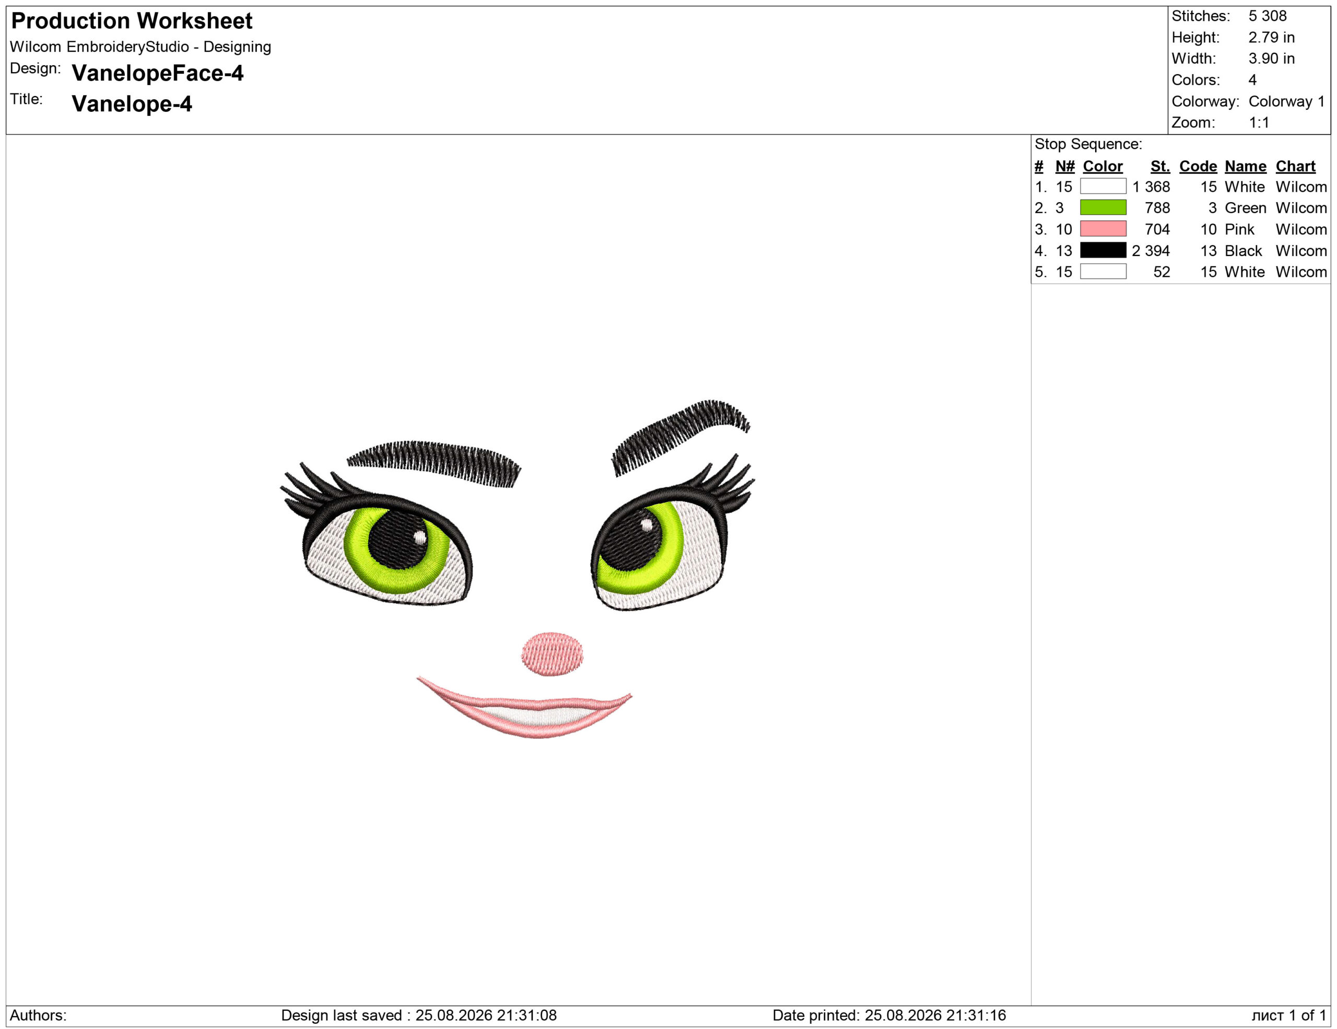This screenshot has width=1337, height=1029.
Task: Click the "Chart" column header
Action: click(1295, 167)
